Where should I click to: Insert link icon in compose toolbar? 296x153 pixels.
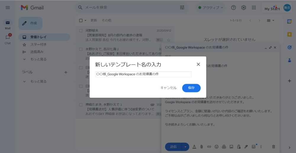(x=209, y=146)
